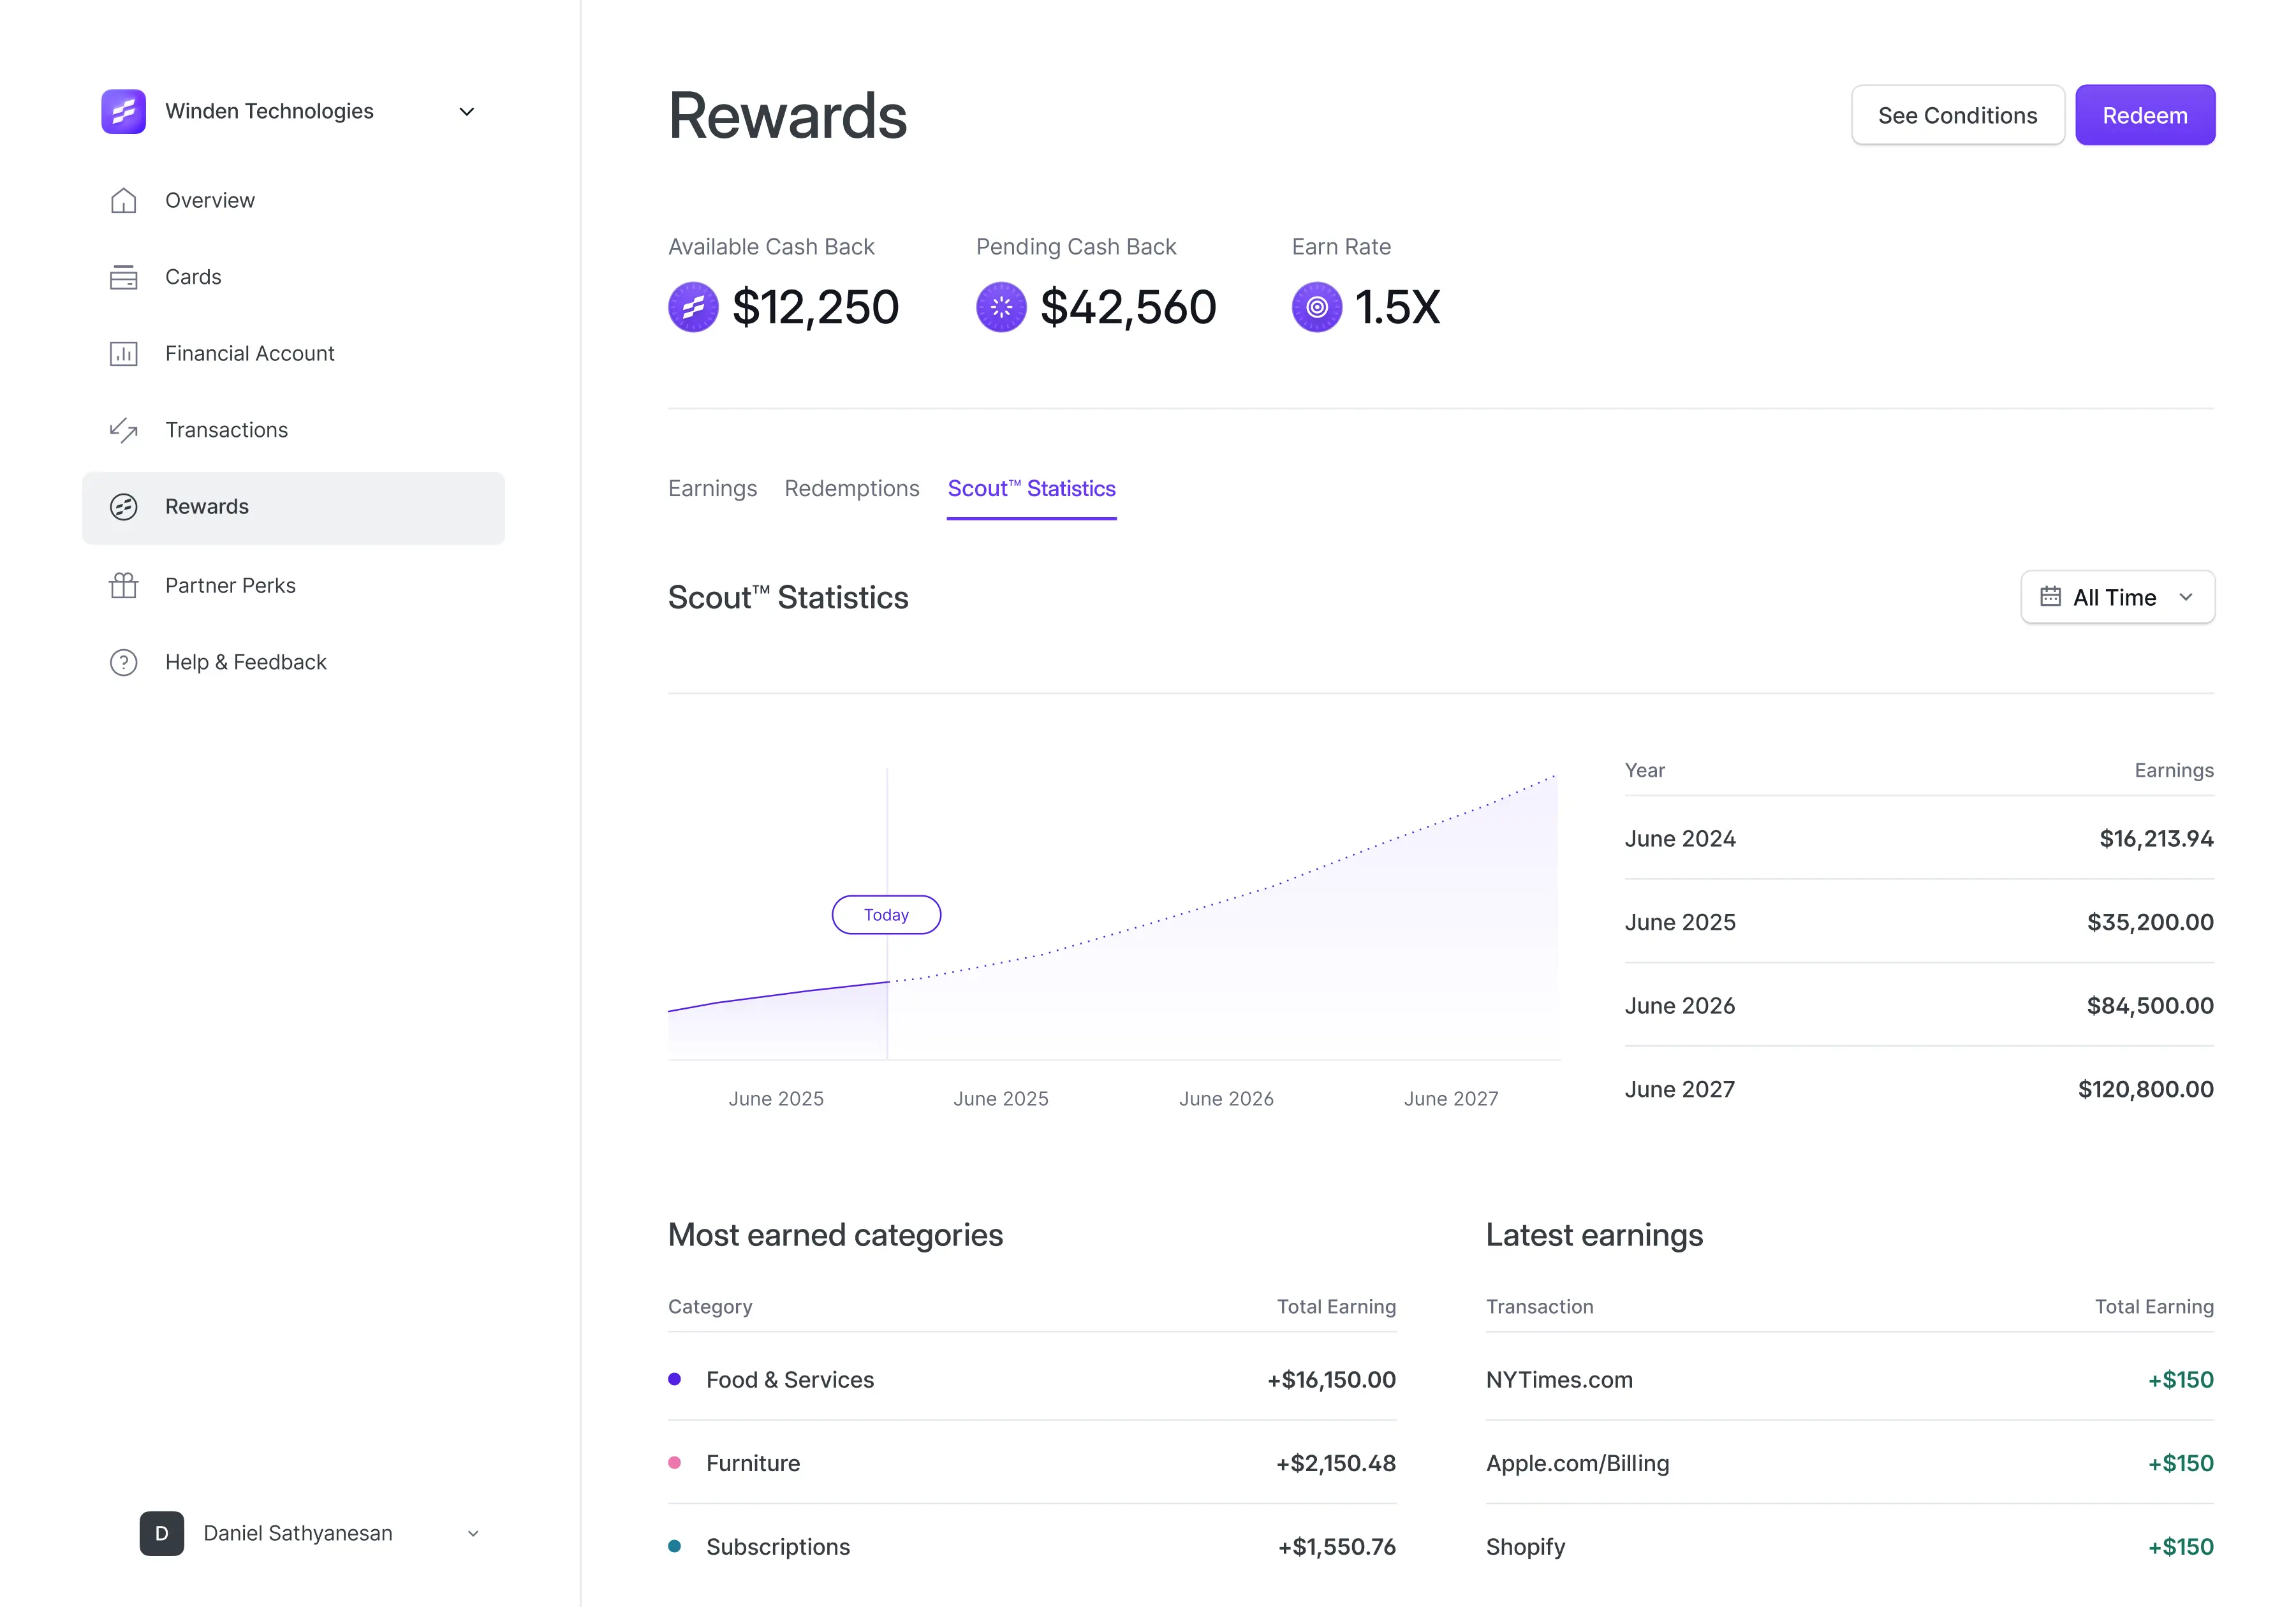Click the Partner Perks gift icon
The width and height of the screenshot is (2296, 1607).
click(x=123, y=585)
